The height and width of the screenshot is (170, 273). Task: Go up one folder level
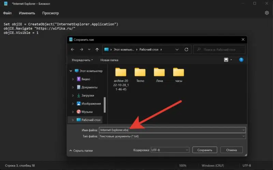(97, 49)
